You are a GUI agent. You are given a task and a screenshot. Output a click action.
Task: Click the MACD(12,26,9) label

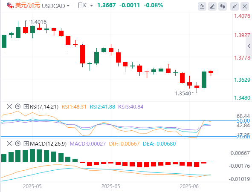pyautogui.click(x=48, y=144)
